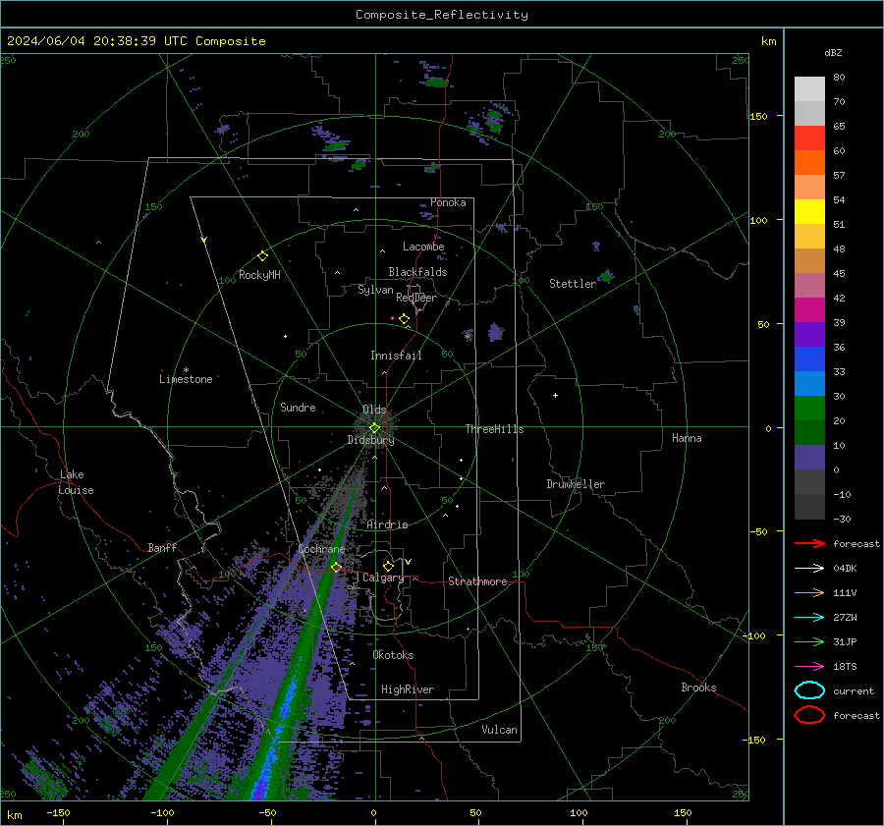Click the 54 dBZ yellow swatch
The height and width of the screenshot is (826, 884).
click(809, 211)
